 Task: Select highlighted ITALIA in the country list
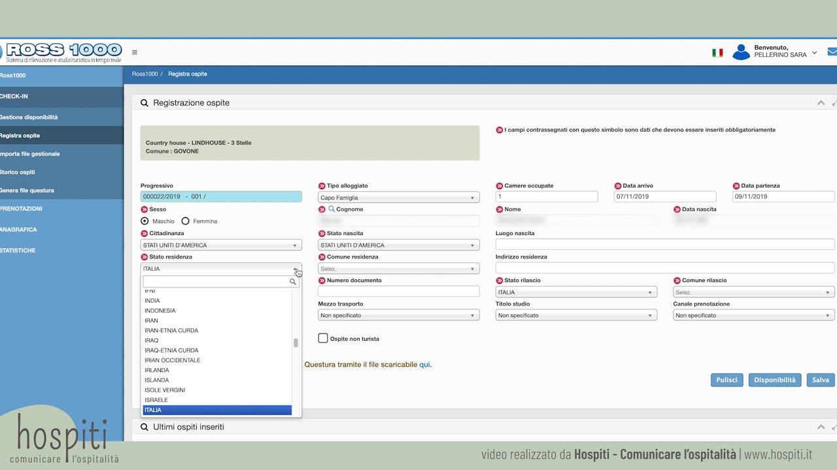click(217, 410)
